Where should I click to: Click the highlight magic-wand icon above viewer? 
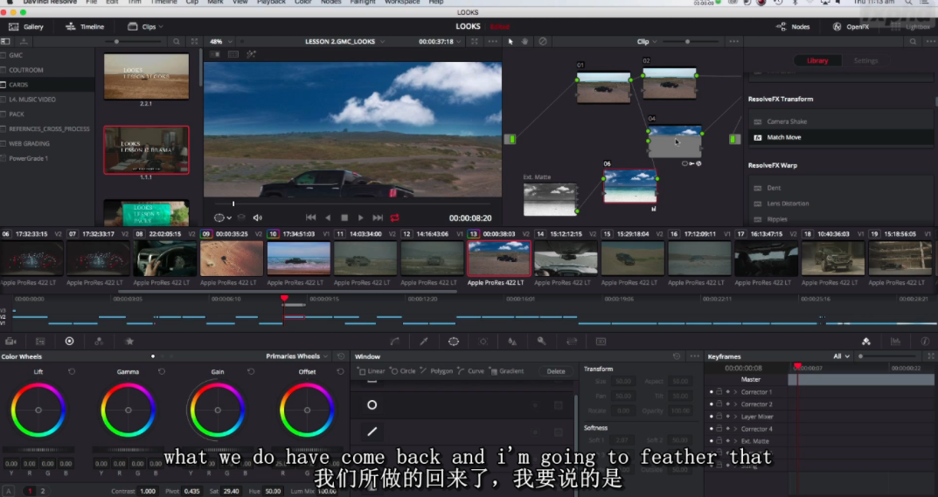click(x=251, y=54)
